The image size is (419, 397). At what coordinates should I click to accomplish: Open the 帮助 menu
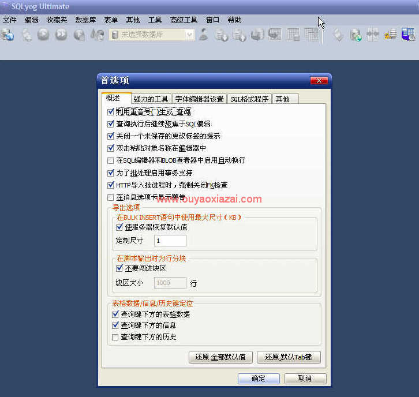[x=234, y=20]
